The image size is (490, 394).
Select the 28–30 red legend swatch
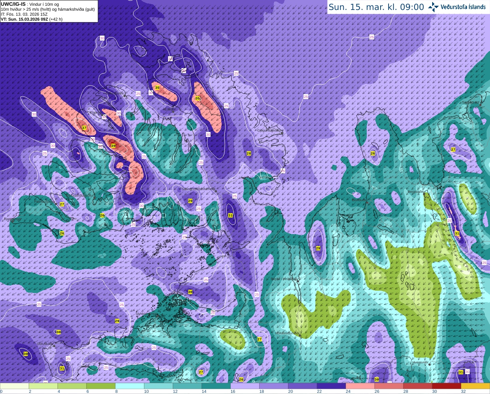tap(418, 386)
